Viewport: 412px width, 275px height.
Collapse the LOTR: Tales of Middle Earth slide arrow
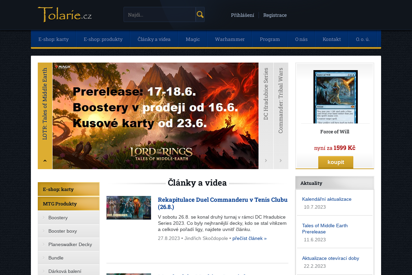[45, 160]
